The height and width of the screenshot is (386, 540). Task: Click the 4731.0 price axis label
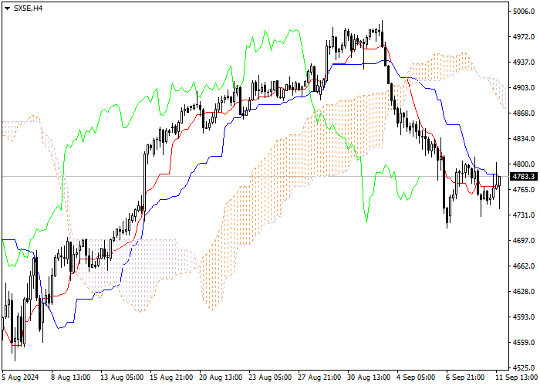pos(524,215)
